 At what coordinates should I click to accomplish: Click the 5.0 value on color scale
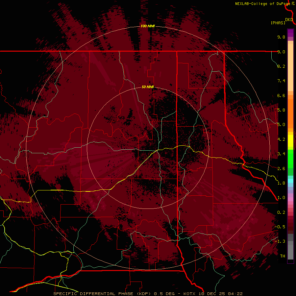tap(281, 125)
